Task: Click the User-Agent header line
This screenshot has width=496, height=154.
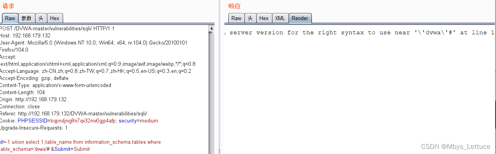Action: coord(93,43)
